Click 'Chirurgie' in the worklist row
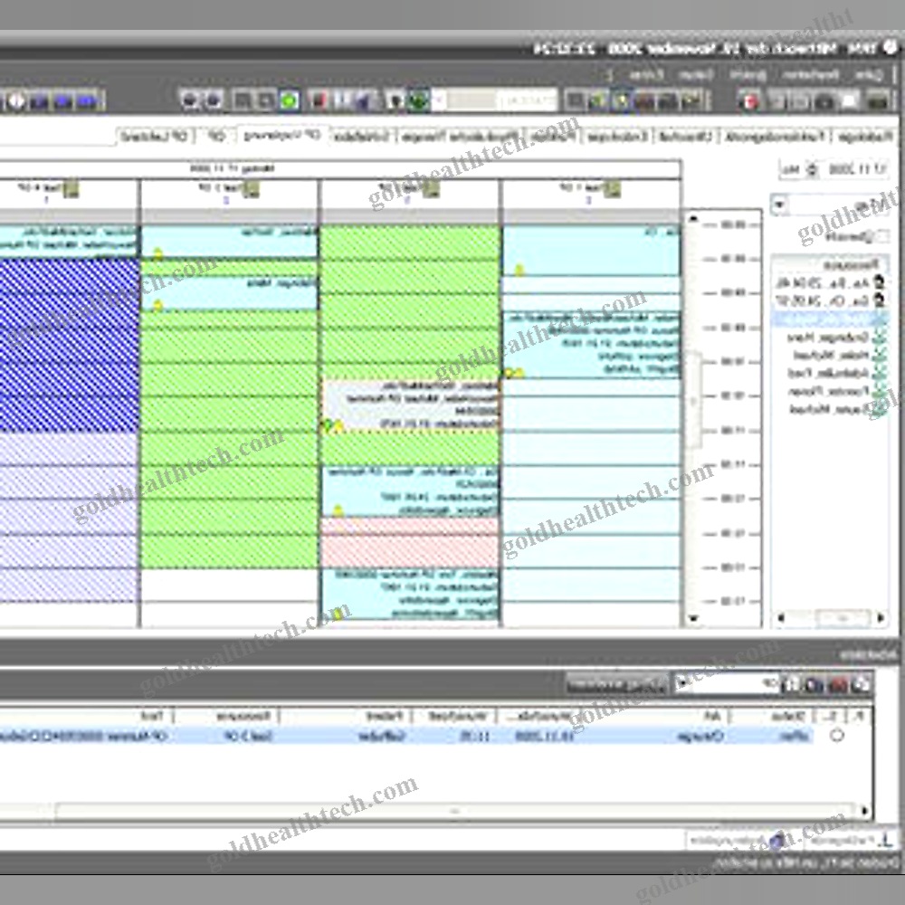 700,736
